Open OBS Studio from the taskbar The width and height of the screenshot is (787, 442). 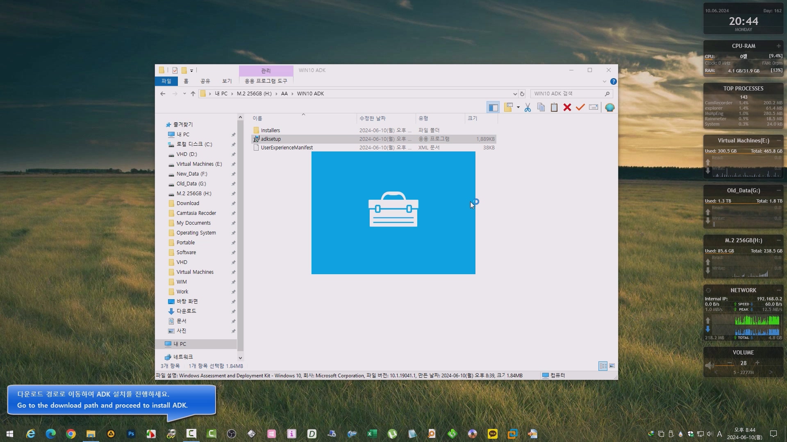click(x=232, y=434)
